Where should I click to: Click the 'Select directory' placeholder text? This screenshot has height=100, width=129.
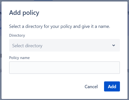click(x=27, y=46)
